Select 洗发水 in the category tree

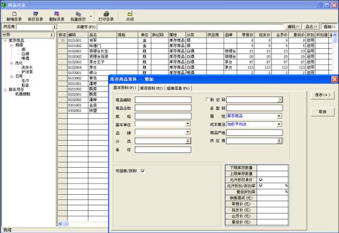click(27, 68)
